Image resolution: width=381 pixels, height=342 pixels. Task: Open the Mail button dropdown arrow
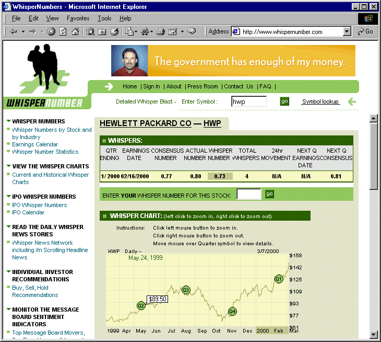[136, 31]
